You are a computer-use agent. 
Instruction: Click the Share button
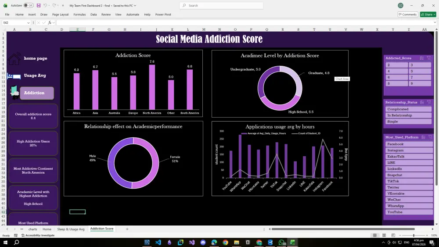point(428,14)
